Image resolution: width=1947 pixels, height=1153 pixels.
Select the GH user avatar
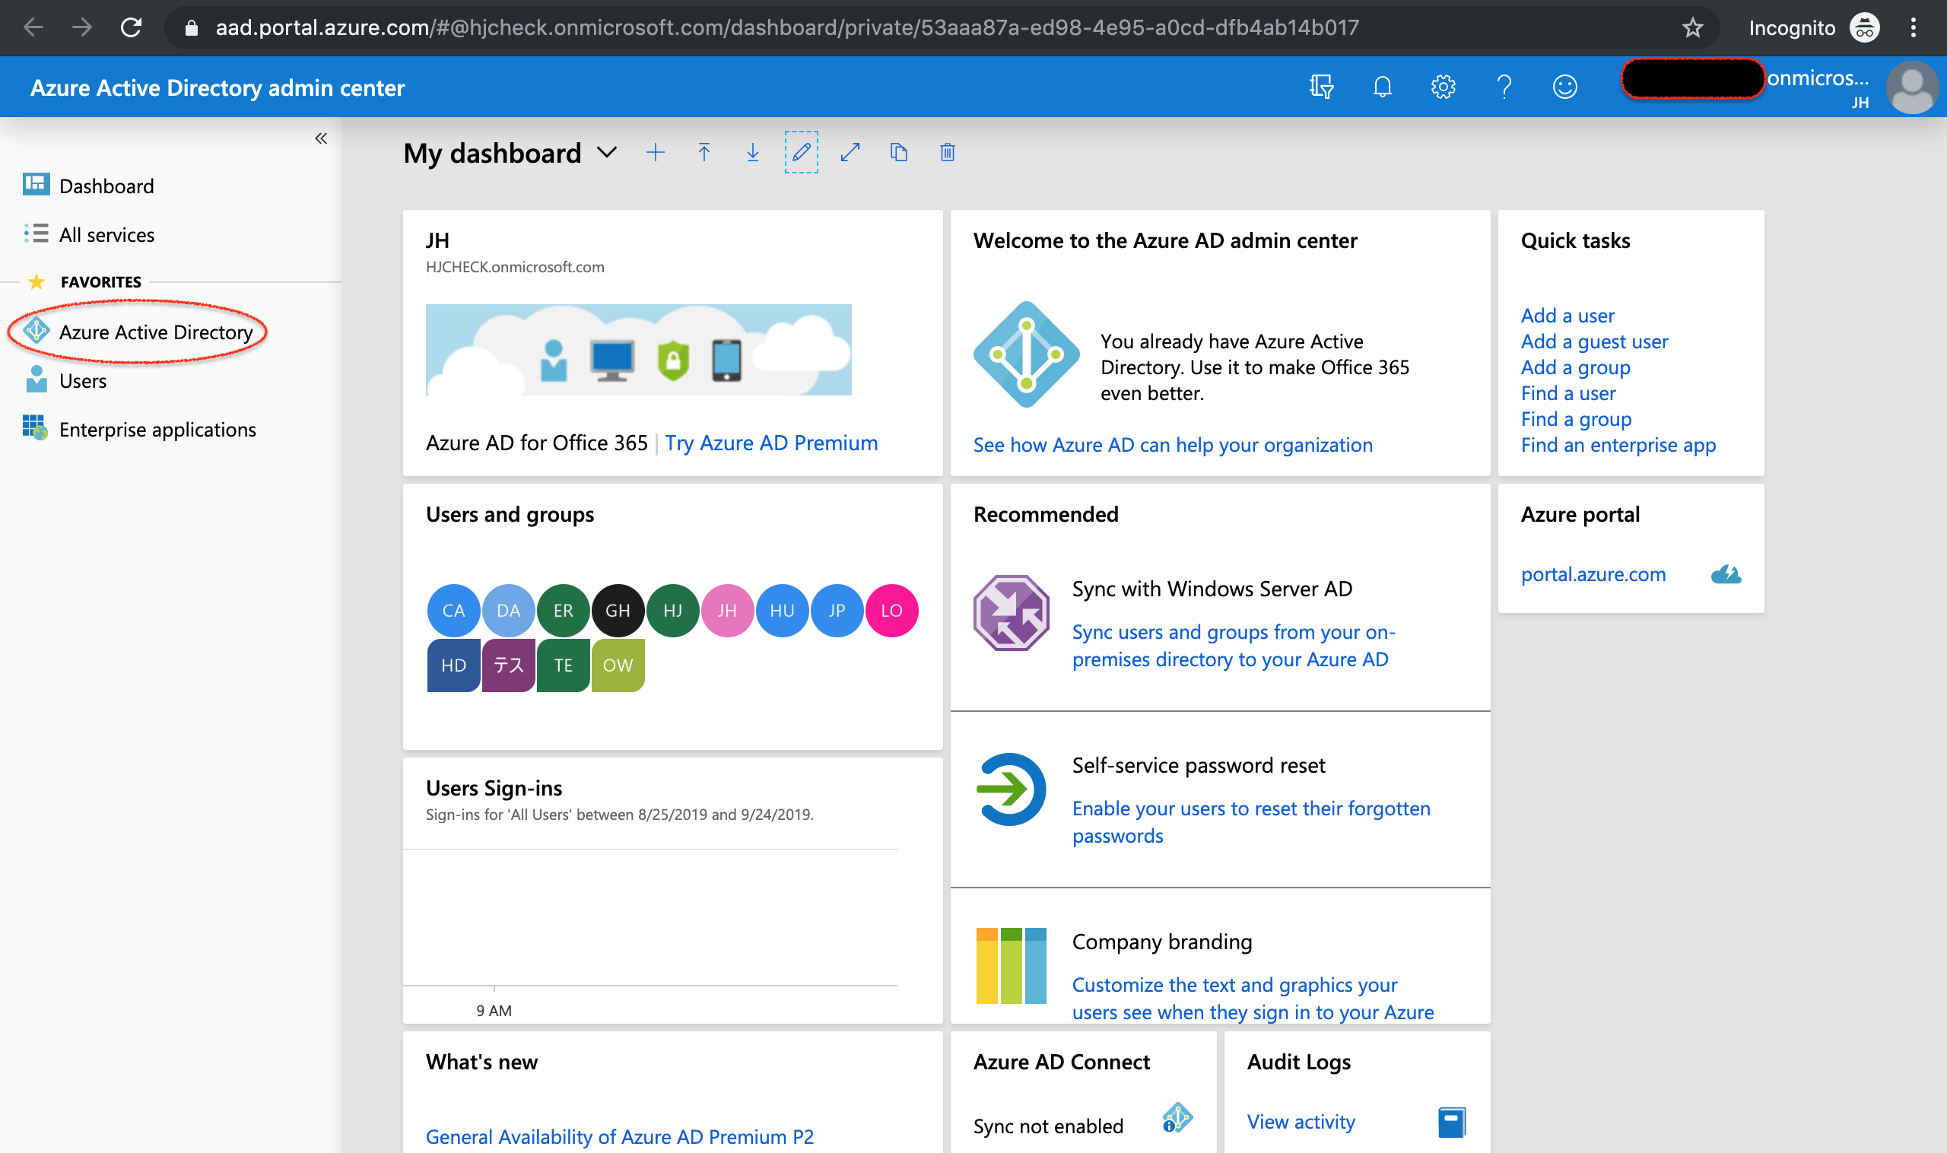618,611
